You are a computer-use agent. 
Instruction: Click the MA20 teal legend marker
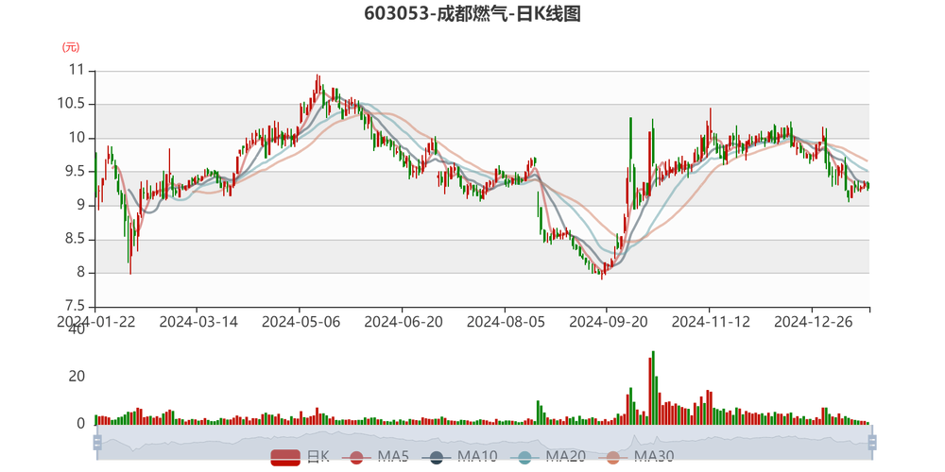[x=524, y=458]
